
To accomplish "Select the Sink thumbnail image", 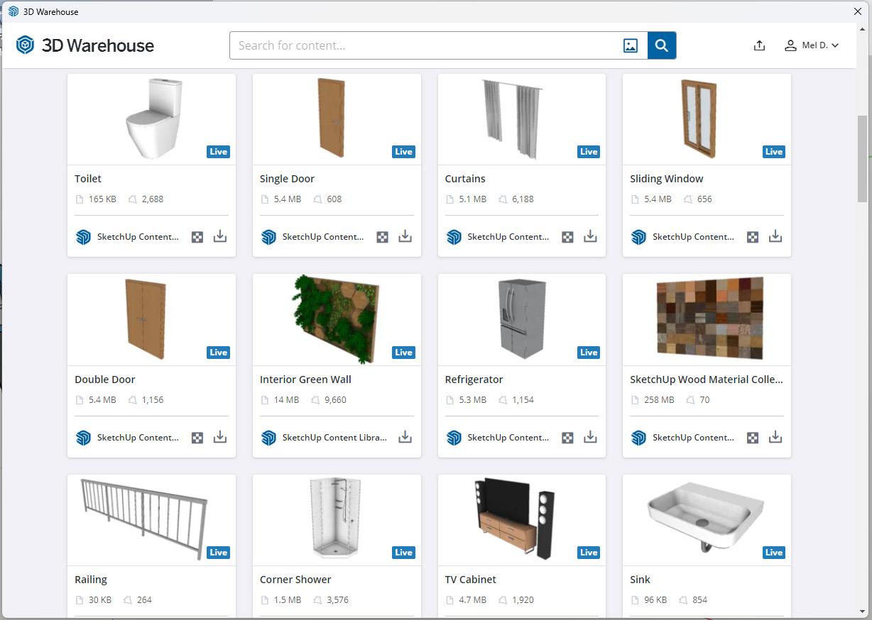I will [x=707, y=520].
